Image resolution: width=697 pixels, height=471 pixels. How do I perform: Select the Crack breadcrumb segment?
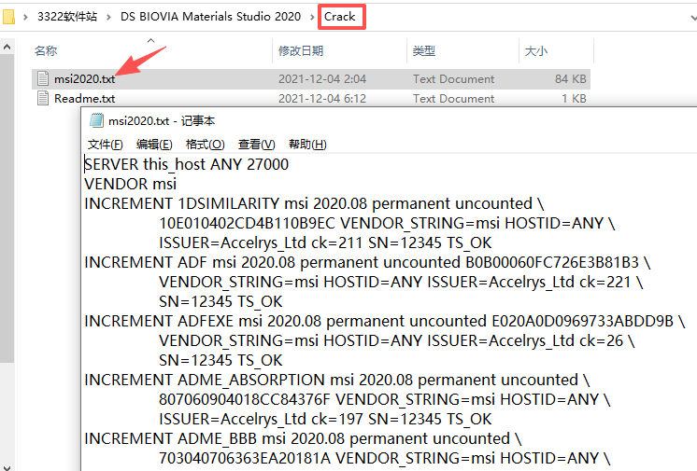click(x=339, y=17)
